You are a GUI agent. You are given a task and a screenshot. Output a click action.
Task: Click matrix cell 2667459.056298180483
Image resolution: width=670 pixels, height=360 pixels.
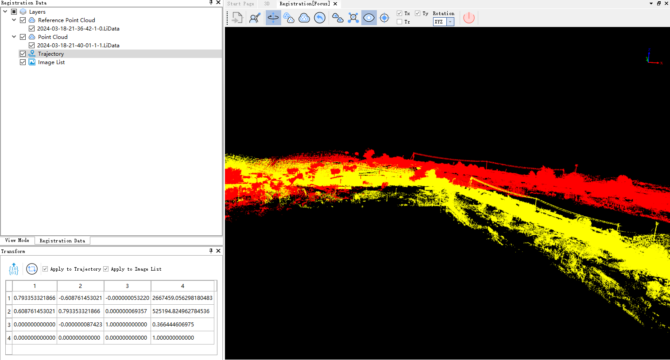182,298
